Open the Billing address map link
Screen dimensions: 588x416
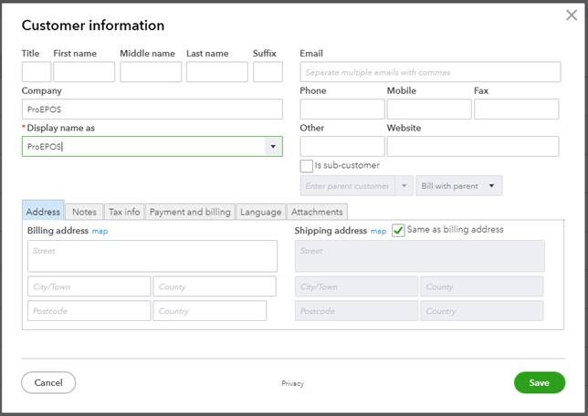100,231
